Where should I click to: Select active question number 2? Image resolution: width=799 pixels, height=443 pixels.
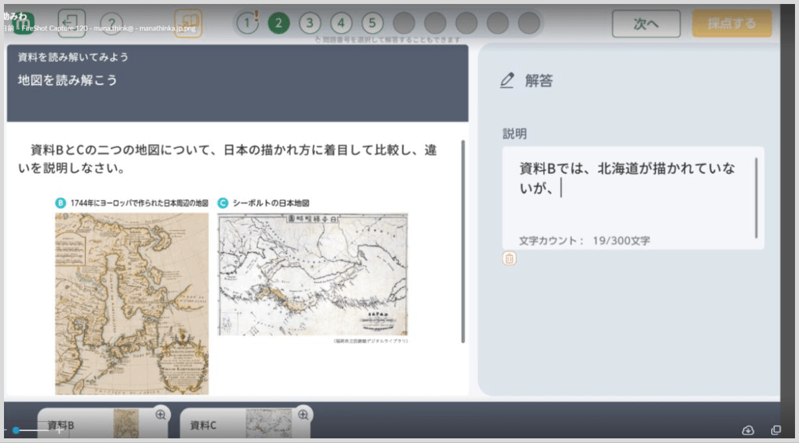pos(278,24)
